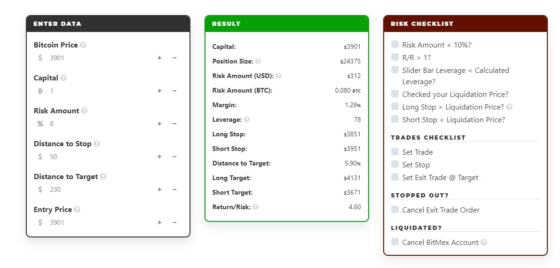Increase Risk Amount percentage with plus

click(x=159, y=124)
